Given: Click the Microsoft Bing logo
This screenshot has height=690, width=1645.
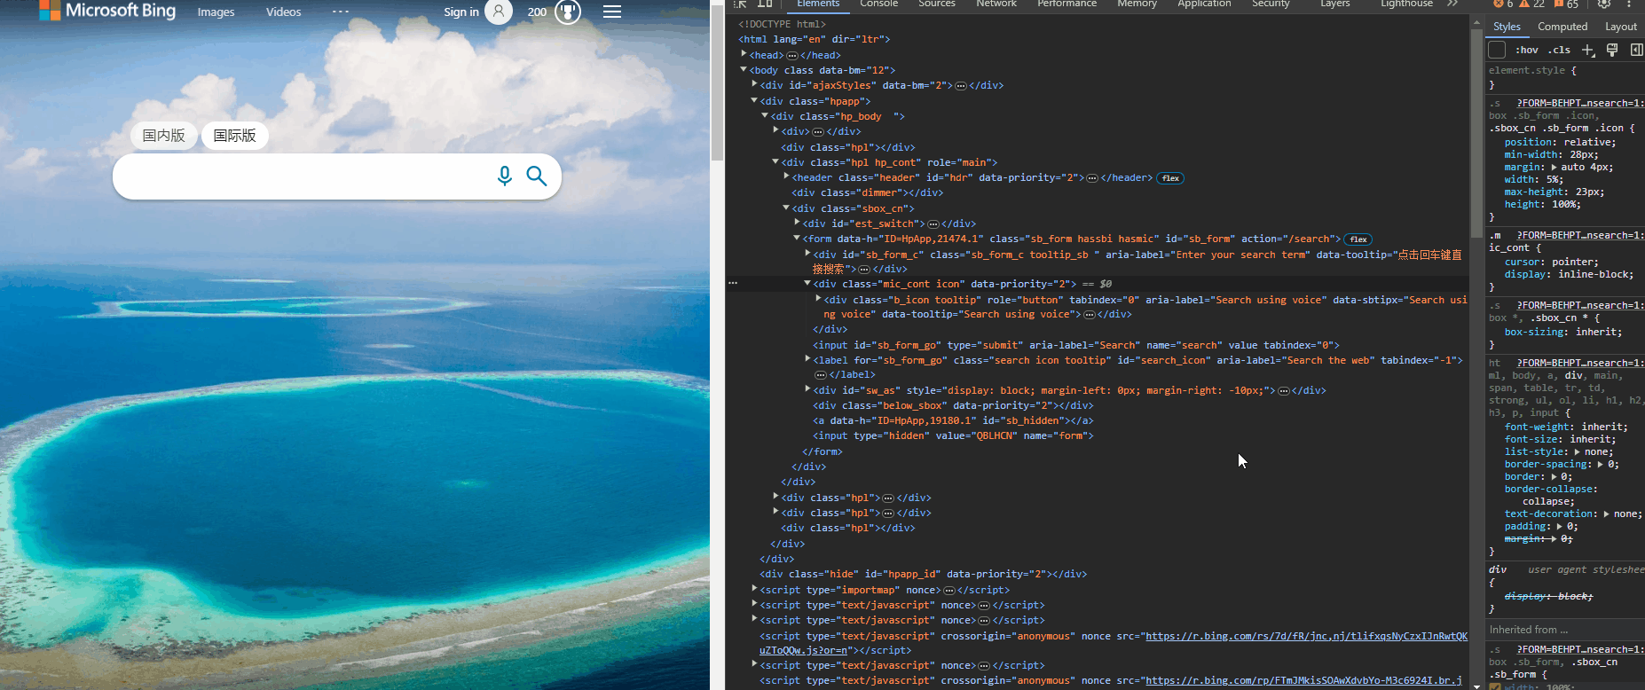Looking at the screenshot, I should click(x=107, y=11).
